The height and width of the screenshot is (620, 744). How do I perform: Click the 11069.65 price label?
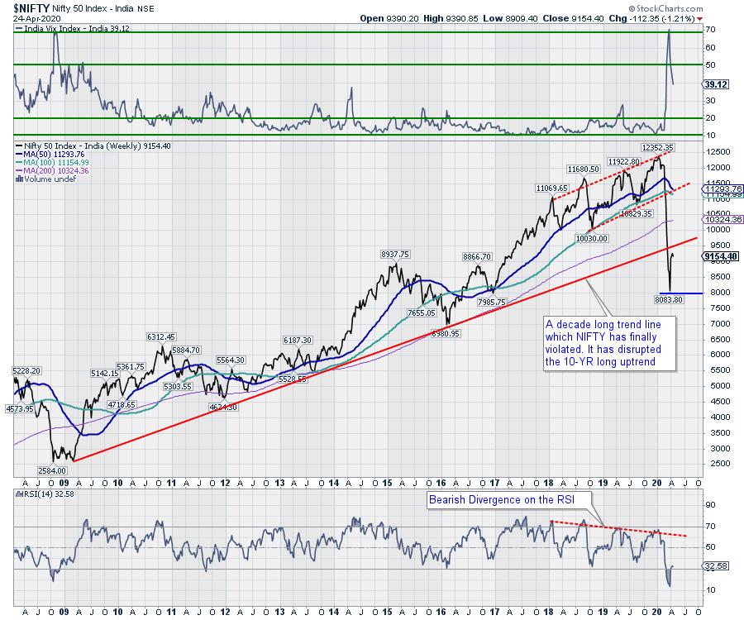coord(552,188)
